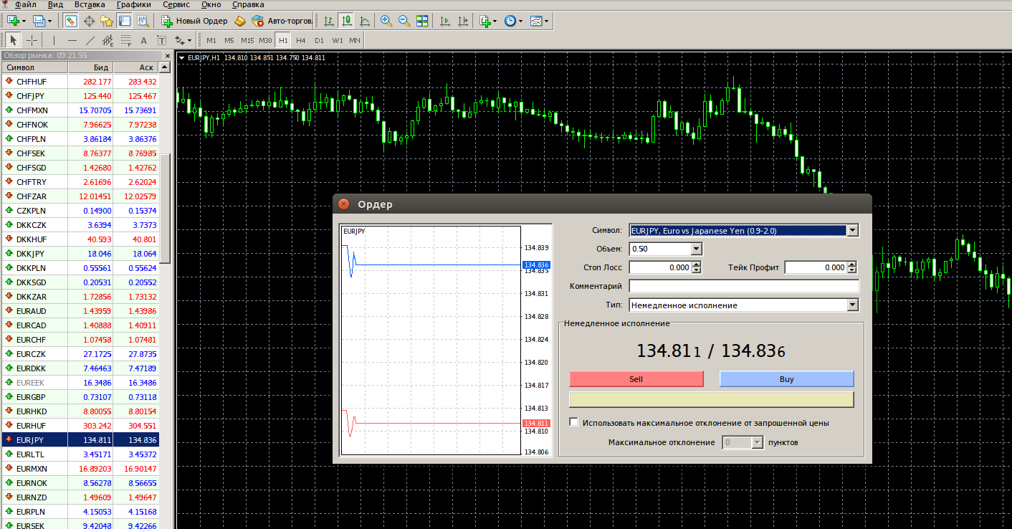Click the Авто-торговля button
Image resolution: width=1012 pixels, height=529 pixels.
[282, 21]
